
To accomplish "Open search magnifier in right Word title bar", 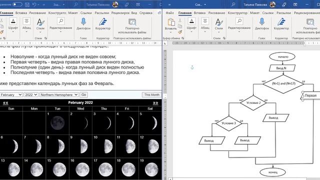I will (x=233, y=4).
